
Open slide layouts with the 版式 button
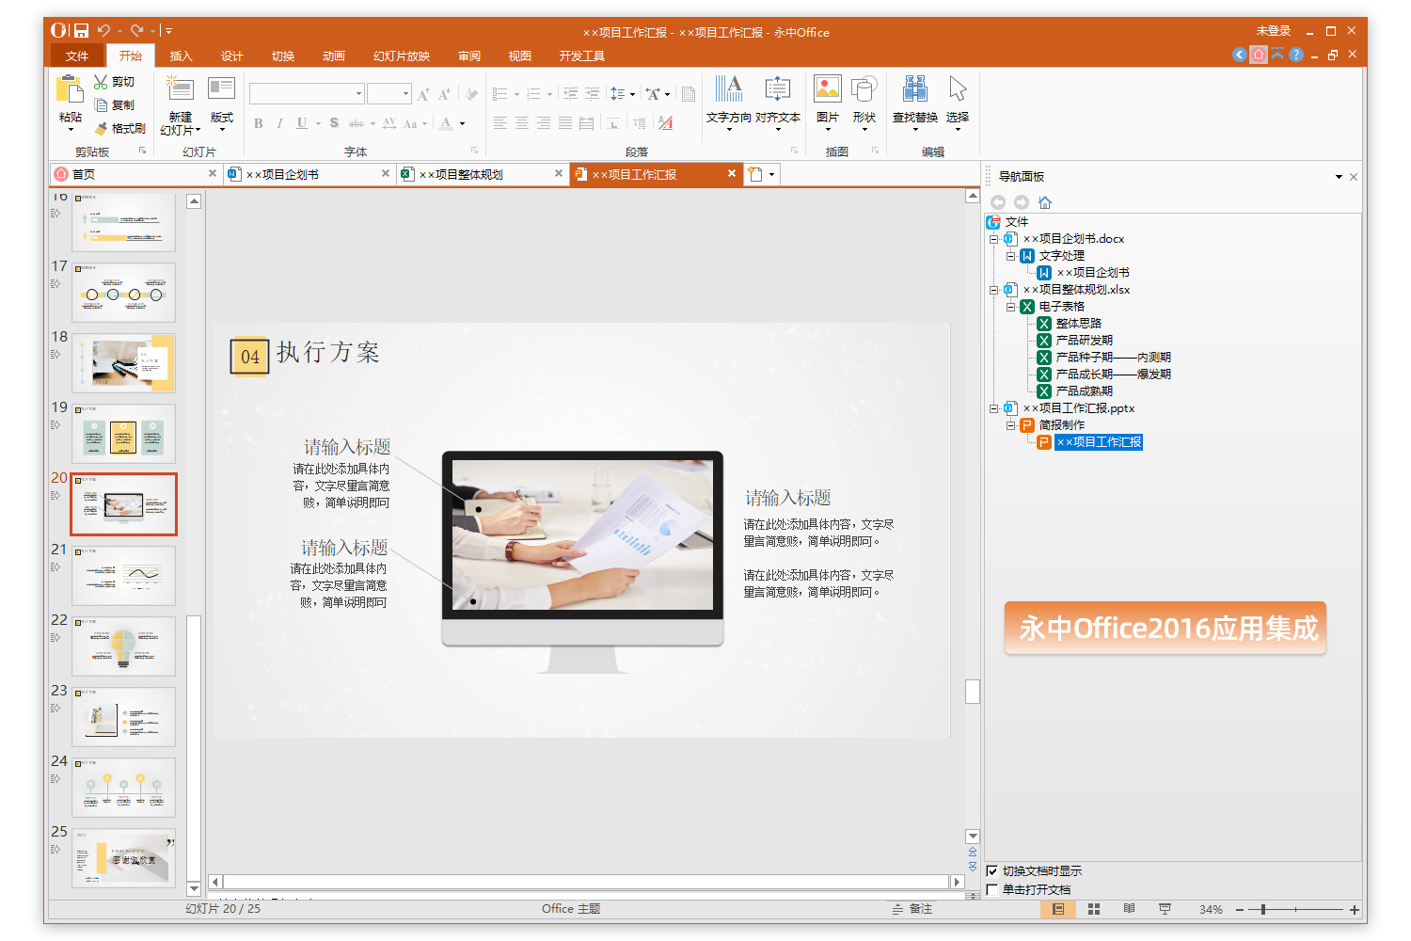coord(221,104)
